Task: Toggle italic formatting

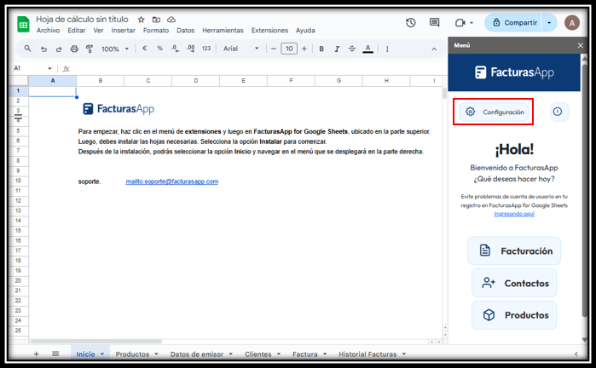Action: pyautogui.click(x=337, y=49)
